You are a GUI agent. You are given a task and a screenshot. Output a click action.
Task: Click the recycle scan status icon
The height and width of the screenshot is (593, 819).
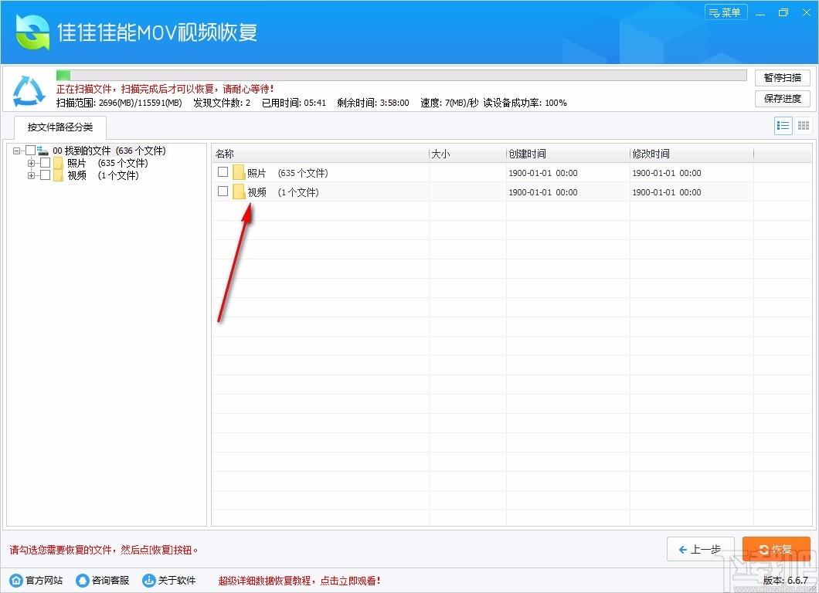point(29,90)
